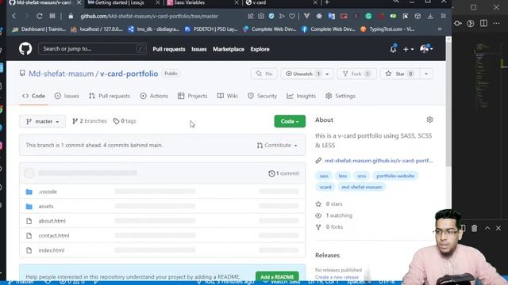
Task: Open the green Code dropdown
Action: (x=290, y=121)
